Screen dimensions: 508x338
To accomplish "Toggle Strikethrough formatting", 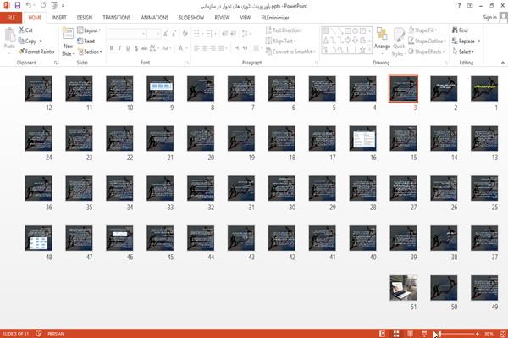I will click(x=145, y=48).
